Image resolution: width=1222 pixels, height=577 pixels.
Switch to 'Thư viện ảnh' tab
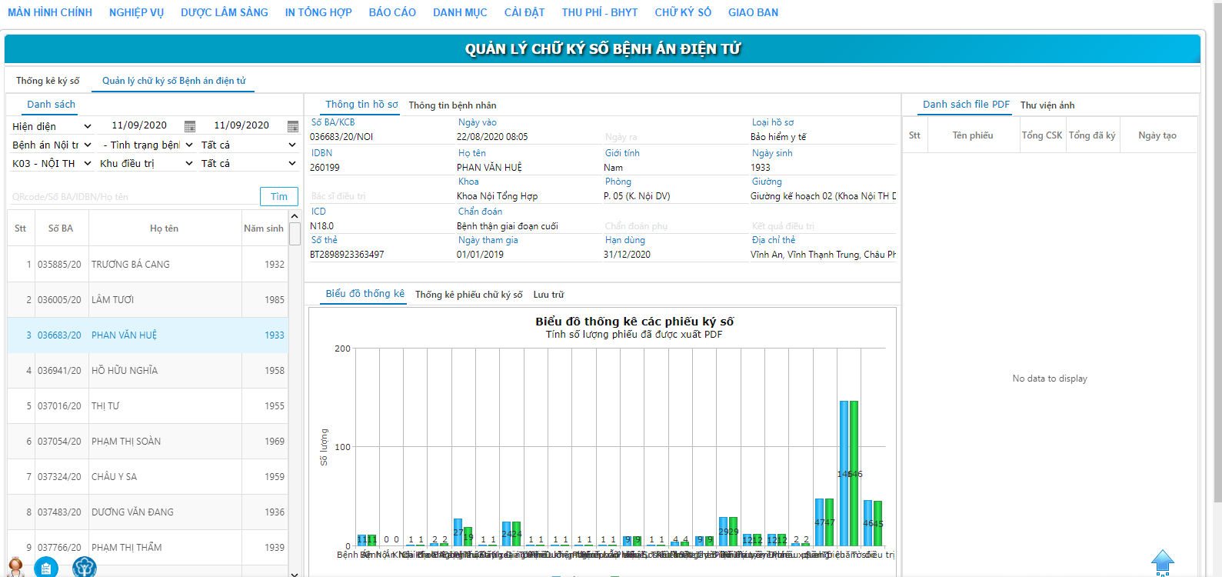click(x=1047, y=105)
